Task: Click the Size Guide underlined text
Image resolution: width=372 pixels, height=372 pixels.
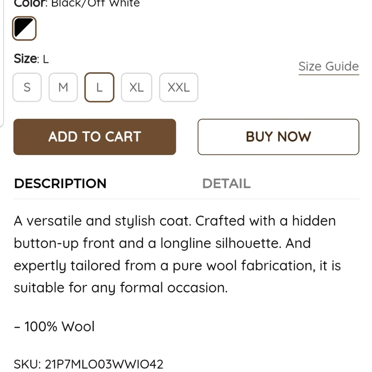Action: tap(328, 66)
